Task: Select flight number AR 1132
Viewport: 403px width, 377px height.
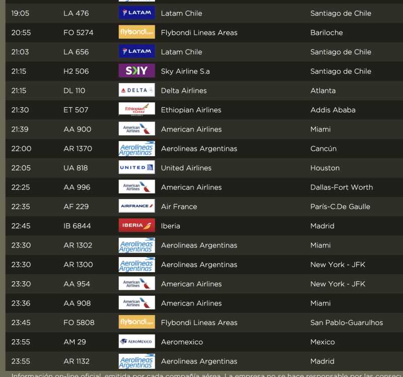Action: point(77,361)
